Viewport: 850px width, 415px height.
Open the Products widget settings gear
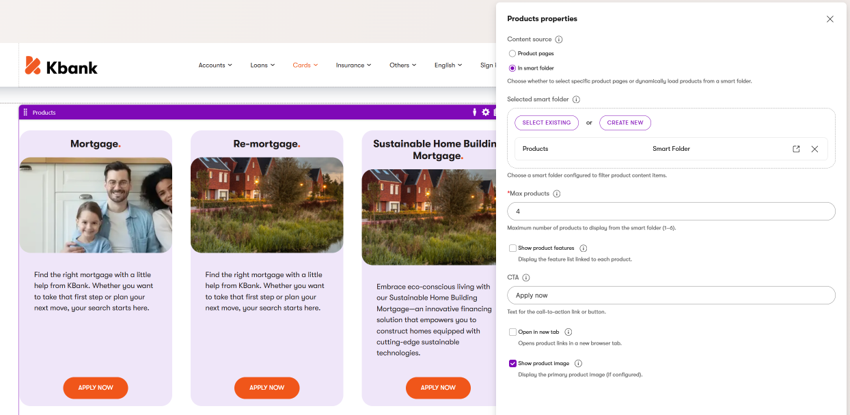coord(486,112)
